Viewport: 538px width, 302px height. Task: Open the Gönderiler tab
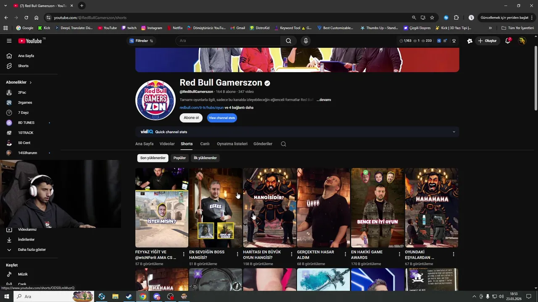pos(263,144)
